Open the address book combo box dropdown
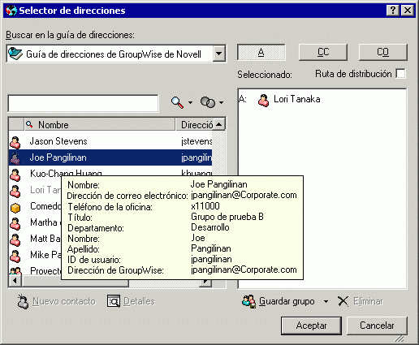 click(218, 54)
